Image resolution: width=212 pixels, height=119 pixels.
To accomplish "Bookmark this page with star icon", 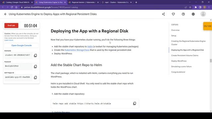I will pos(190,7).
